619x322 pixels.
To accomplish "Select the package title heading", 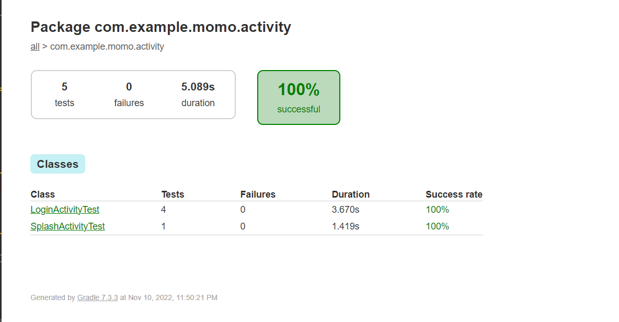I will tap(161, 27).
